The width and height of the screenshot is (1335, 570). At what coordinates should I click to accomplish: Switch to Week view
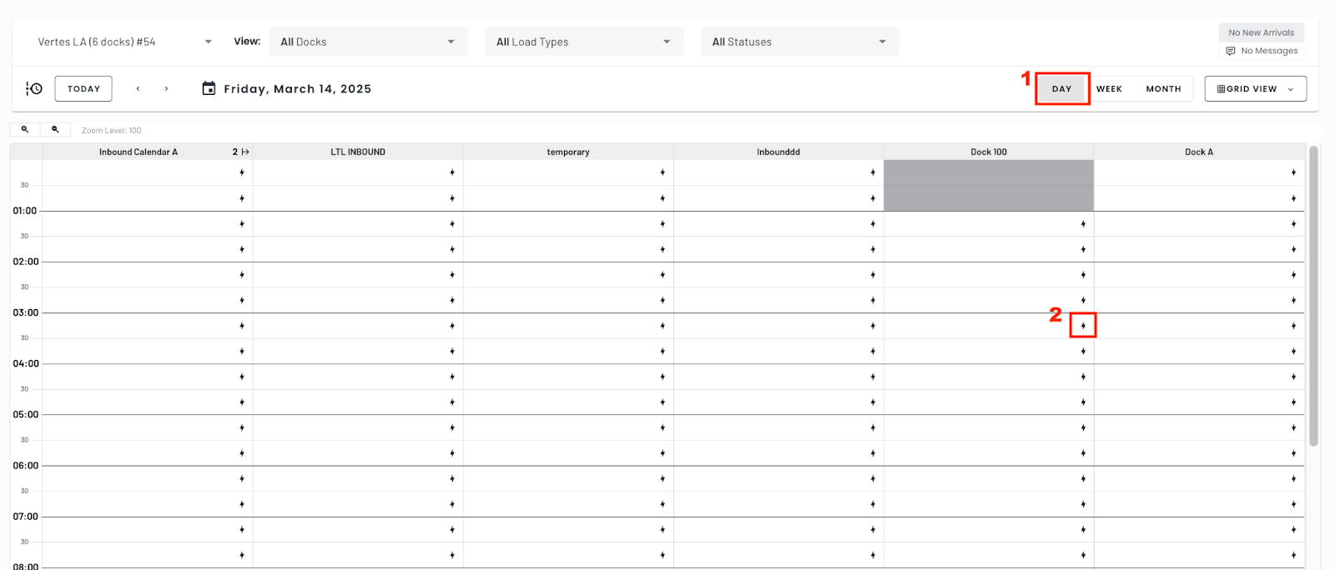tap(1109, 88)
